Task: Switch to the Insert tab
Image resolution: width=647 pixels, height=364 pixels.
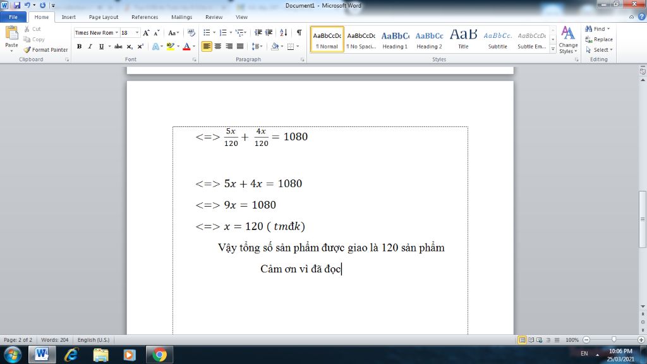Action: pyautogui.click(x=68, y=17)
